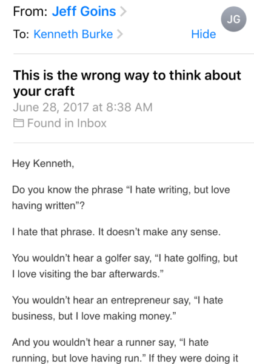Click the "hear a runner say" line

(x=110, y=342)
